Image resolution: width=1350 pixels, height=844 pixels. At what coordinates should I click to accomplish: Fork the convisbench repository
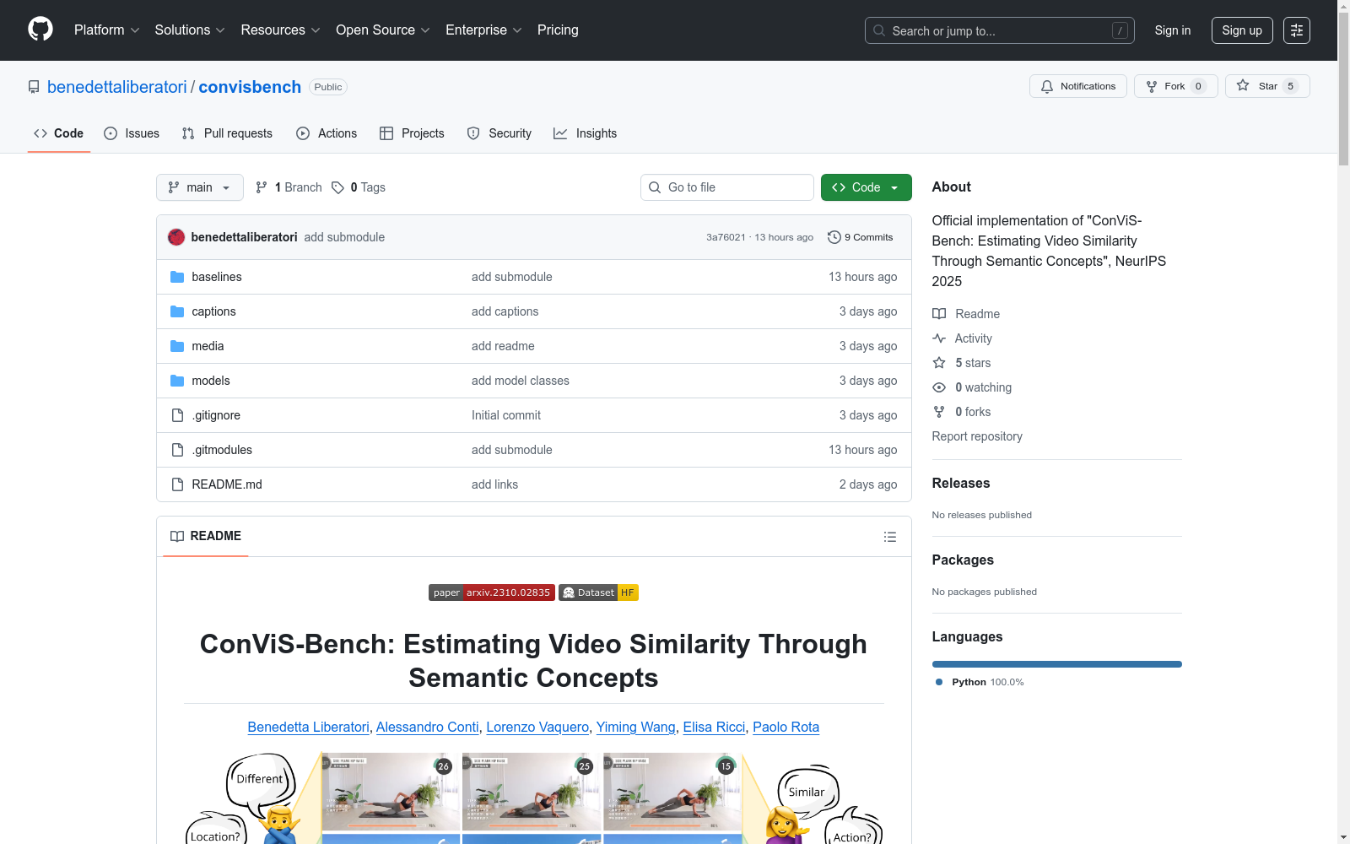tap(1175, 86)
